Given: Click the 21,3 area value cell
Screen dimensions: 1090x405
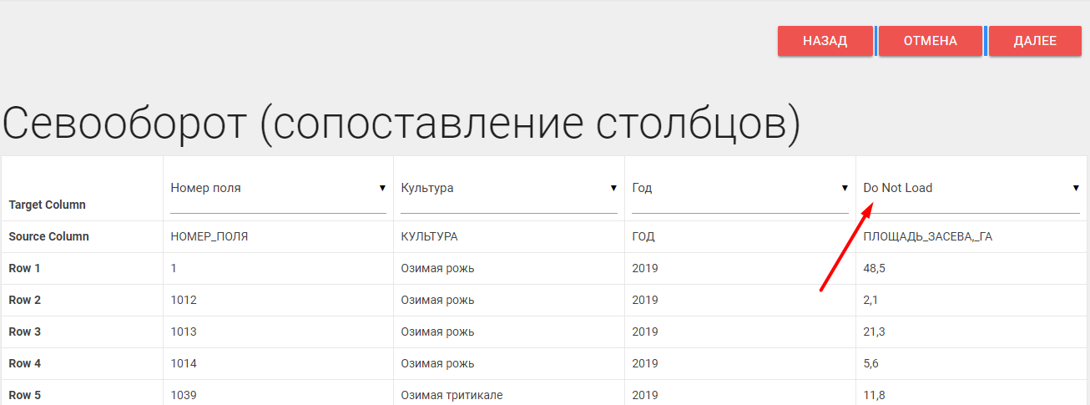Looking at the screenshot, I should (x=874, y=332).
